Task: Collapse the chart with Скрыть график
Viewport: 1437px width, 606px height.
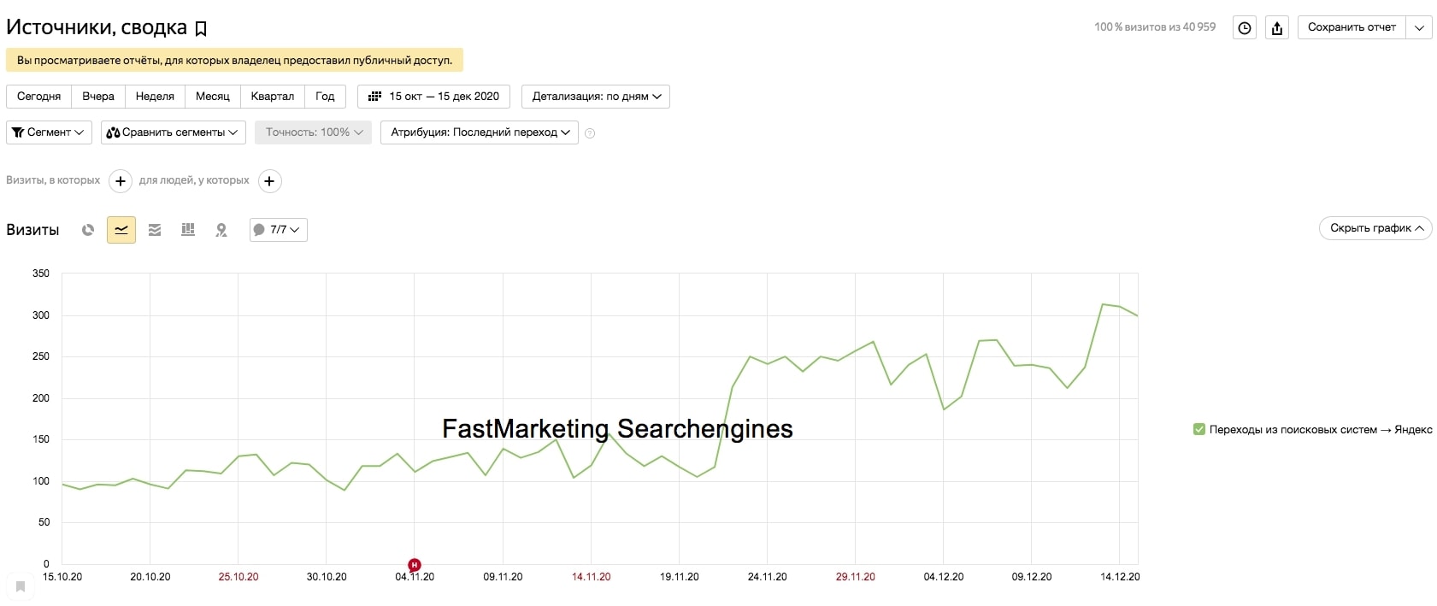Action: click(1375, 228)
